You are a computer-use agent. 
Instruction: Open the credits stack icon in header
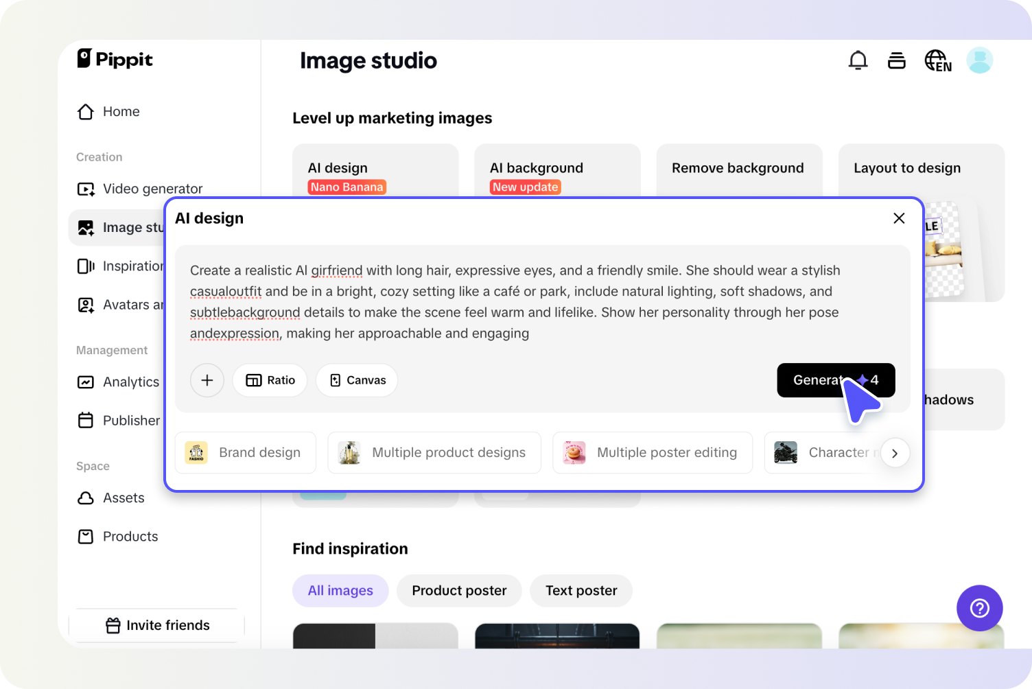(896, 61)
